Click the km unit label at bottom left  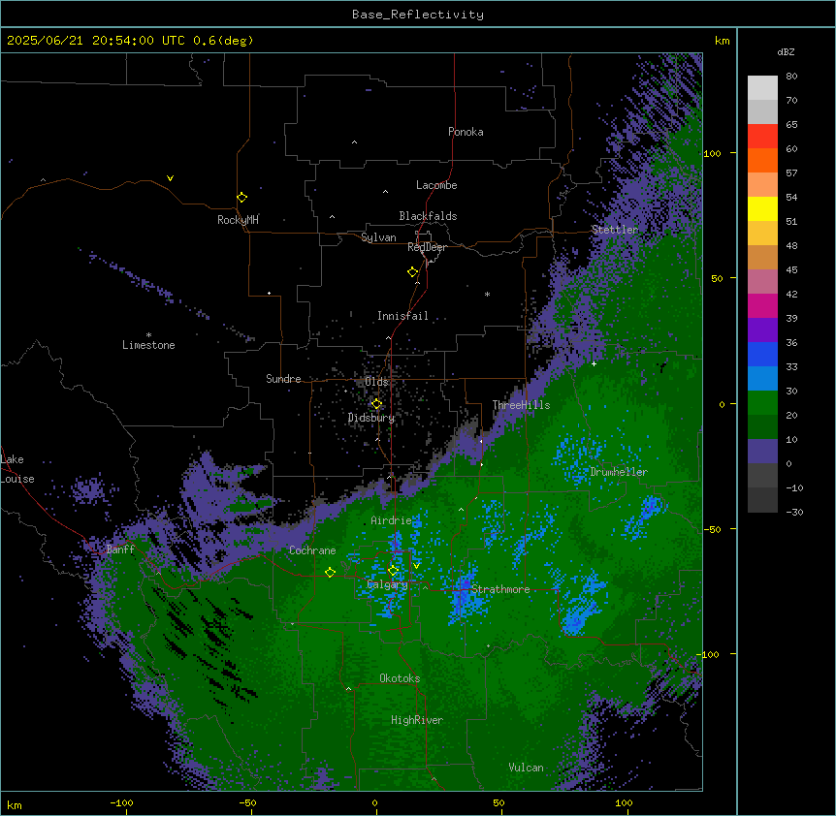click(x=15, y=805)
